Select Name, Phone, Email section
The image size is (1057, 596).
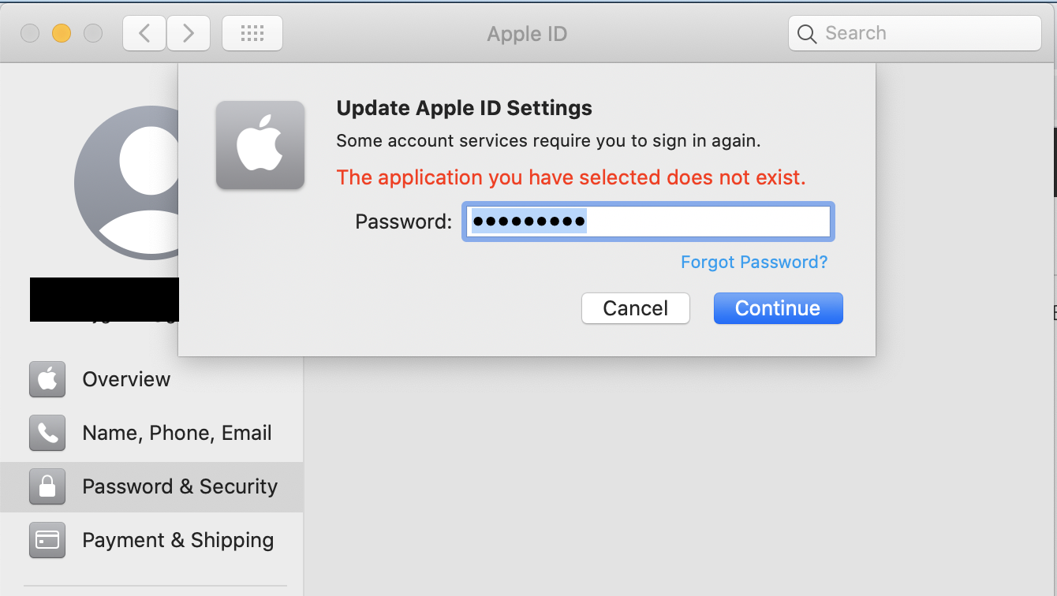(x=177, y=433)
